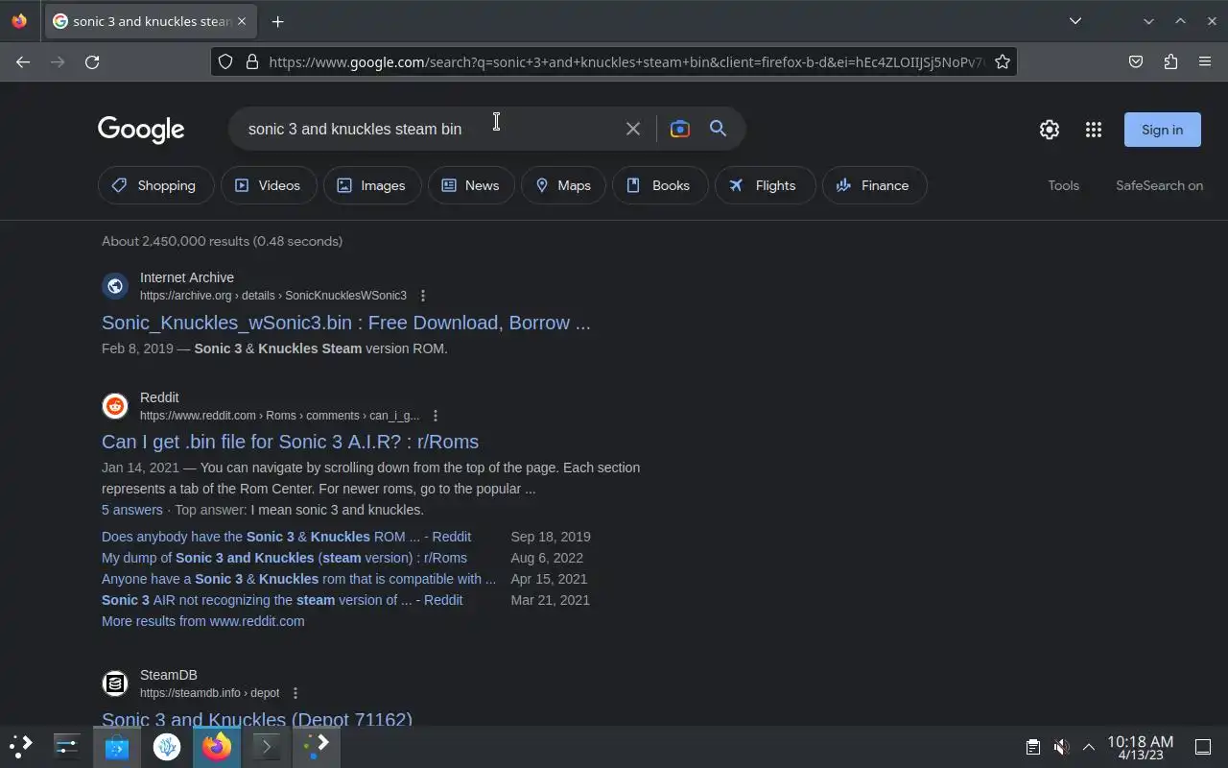Viewport: 1228px width, 768px height.
Task: Open Finance search filter
Action: 875,185
